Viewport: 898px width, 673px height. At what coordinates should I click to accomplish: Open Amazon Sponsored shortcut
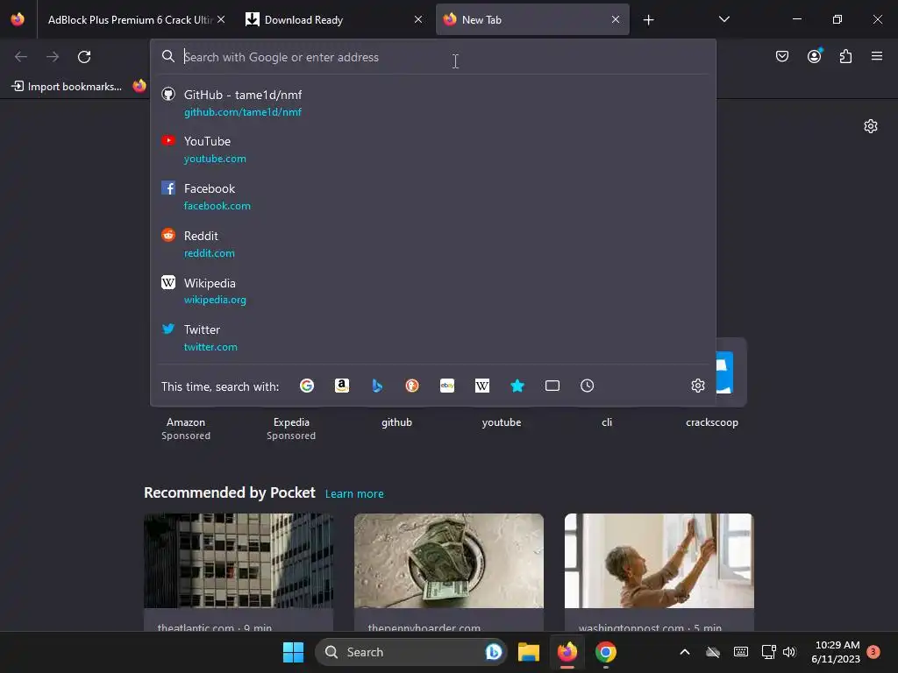186,428
